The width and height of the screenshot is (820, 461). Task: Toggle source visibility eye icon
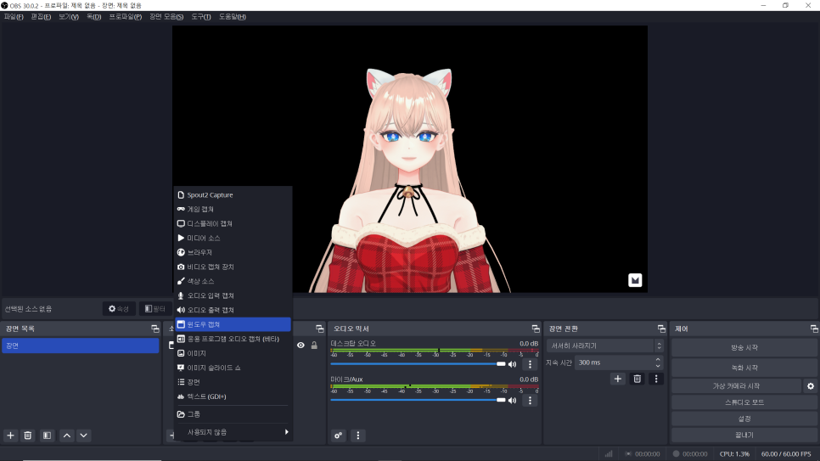pos(300,346)
